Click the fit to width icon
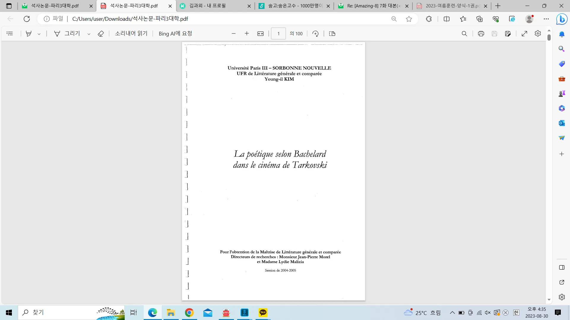Image resolution: width=570 pixels, height=320 pixels. [260, 33]
